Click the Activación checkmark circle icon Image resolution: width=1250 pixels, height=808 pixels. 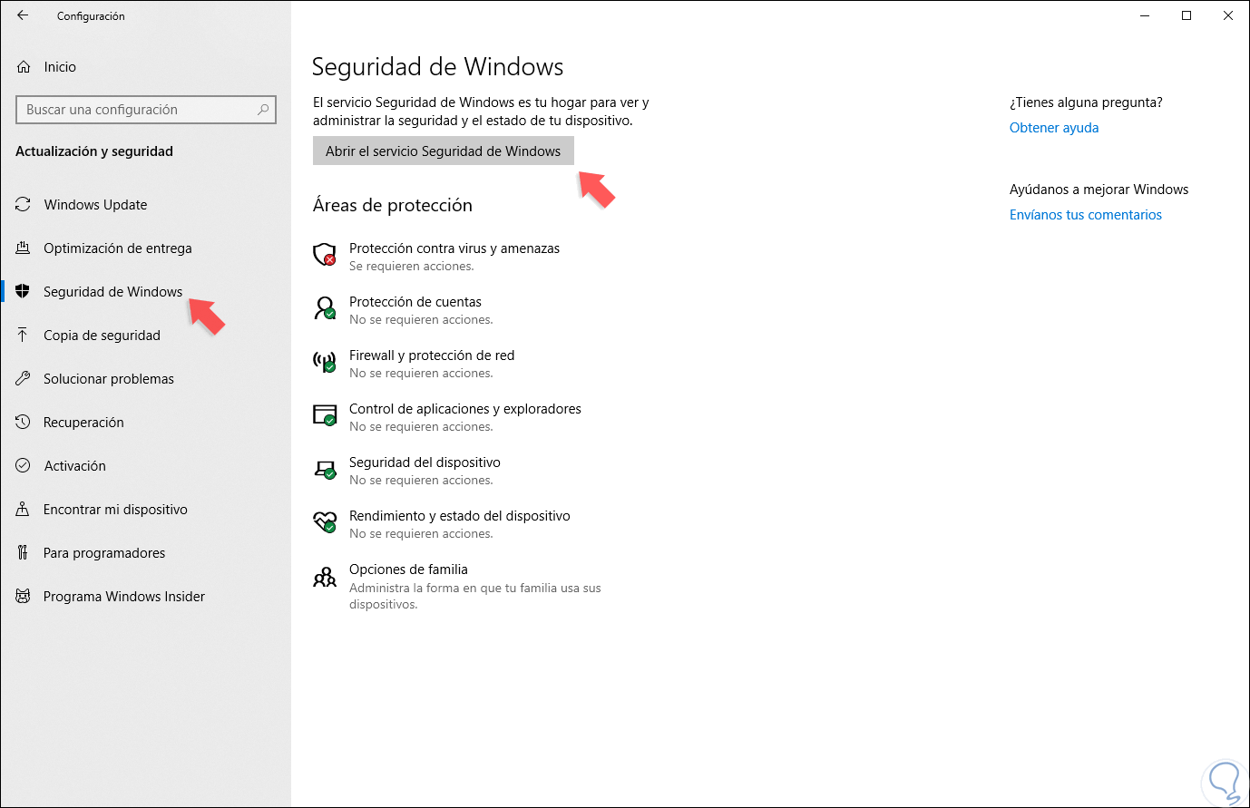(23, 466)
